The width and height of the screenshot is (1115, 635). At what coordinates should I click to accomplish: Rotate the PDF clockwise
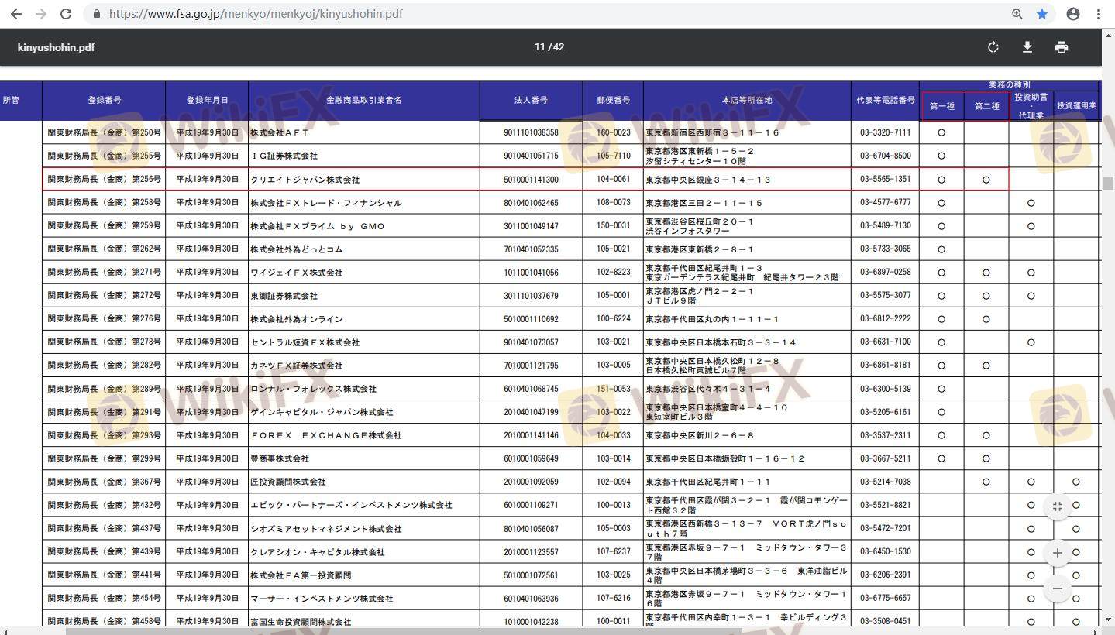click(993, 47)
